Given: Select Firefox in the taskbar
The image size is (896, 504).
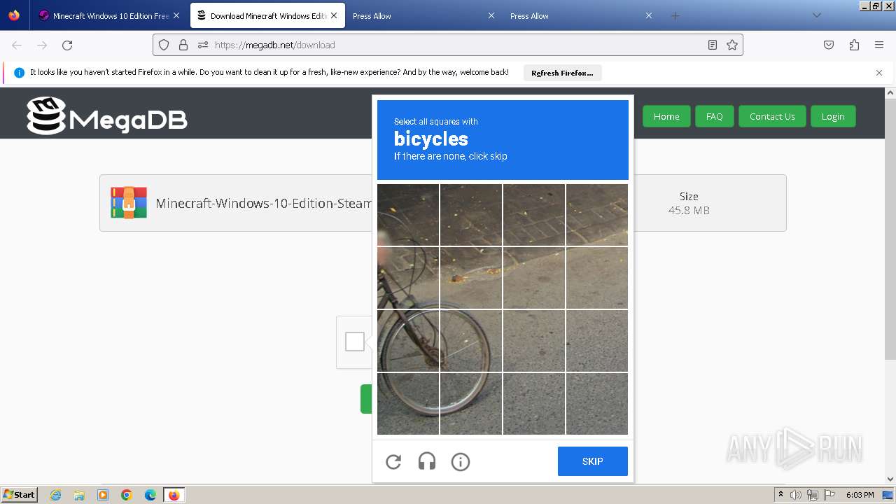Looking at the screenshot, I should (174, 495).
